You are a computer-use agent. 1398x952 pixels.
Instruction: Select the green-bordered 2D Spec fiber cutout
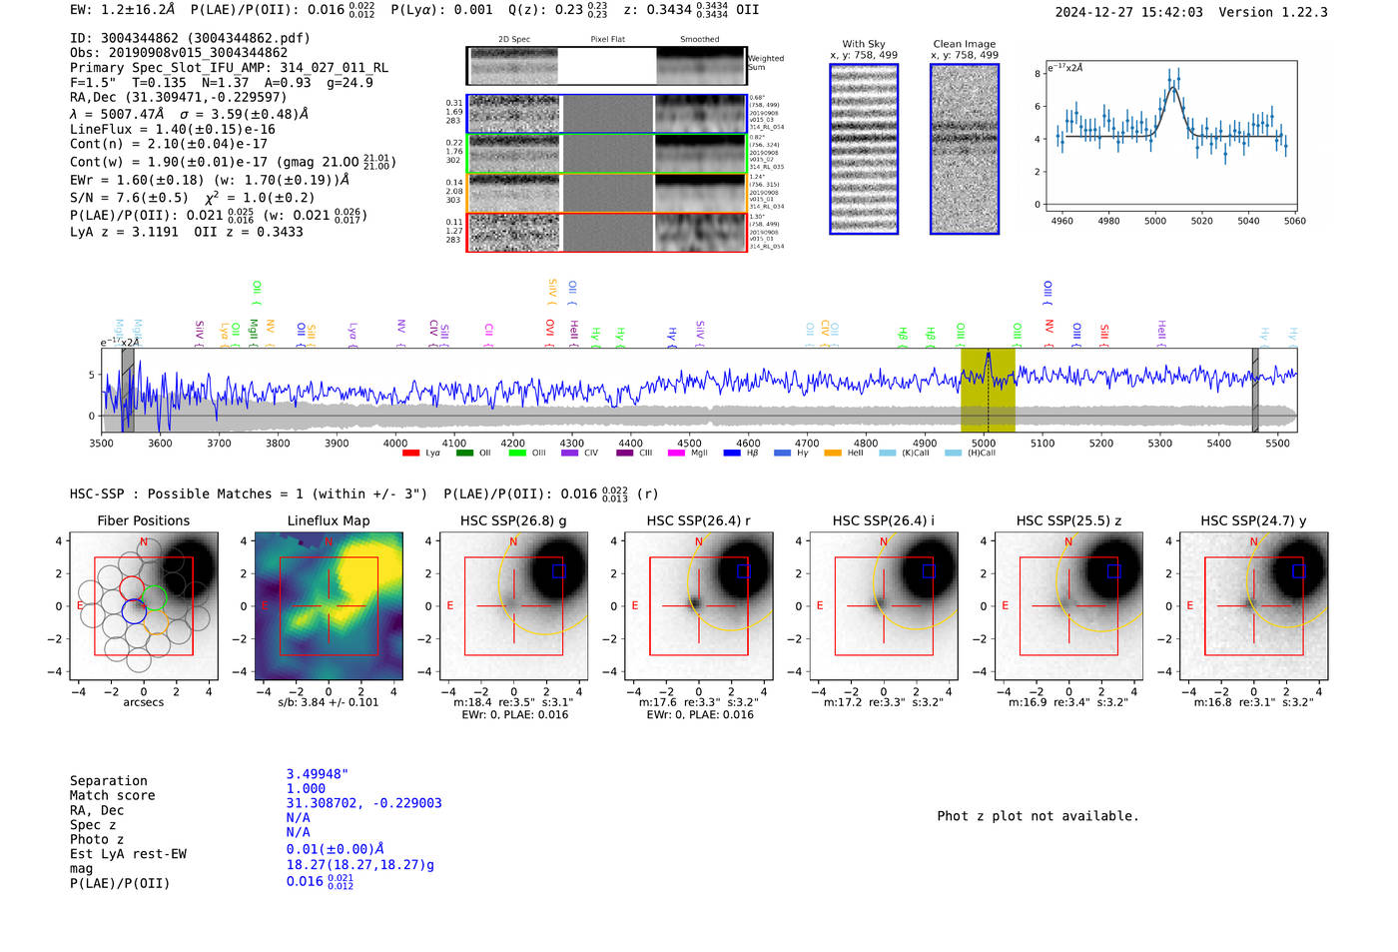coord(514,154)
